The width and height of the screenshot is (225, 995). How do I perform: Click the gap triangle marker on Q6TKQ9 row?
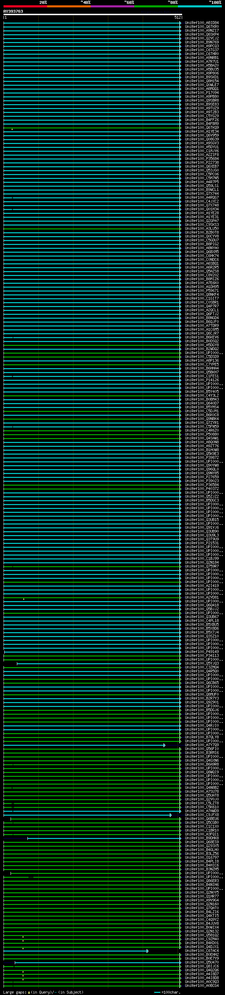click(x=12, y=129)
